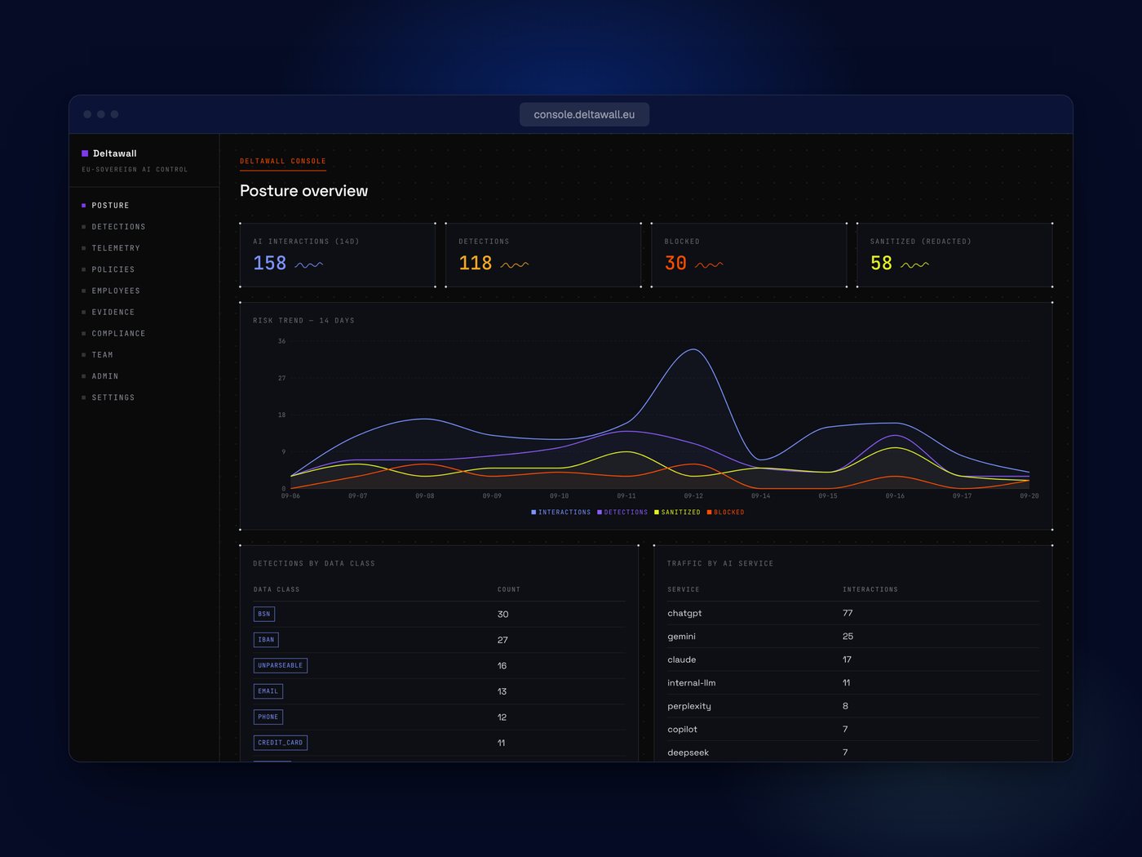The height and width of the screenshot is (857, 1142).
Task: Click the 118 detections value
Action: [x=476, y=263]
